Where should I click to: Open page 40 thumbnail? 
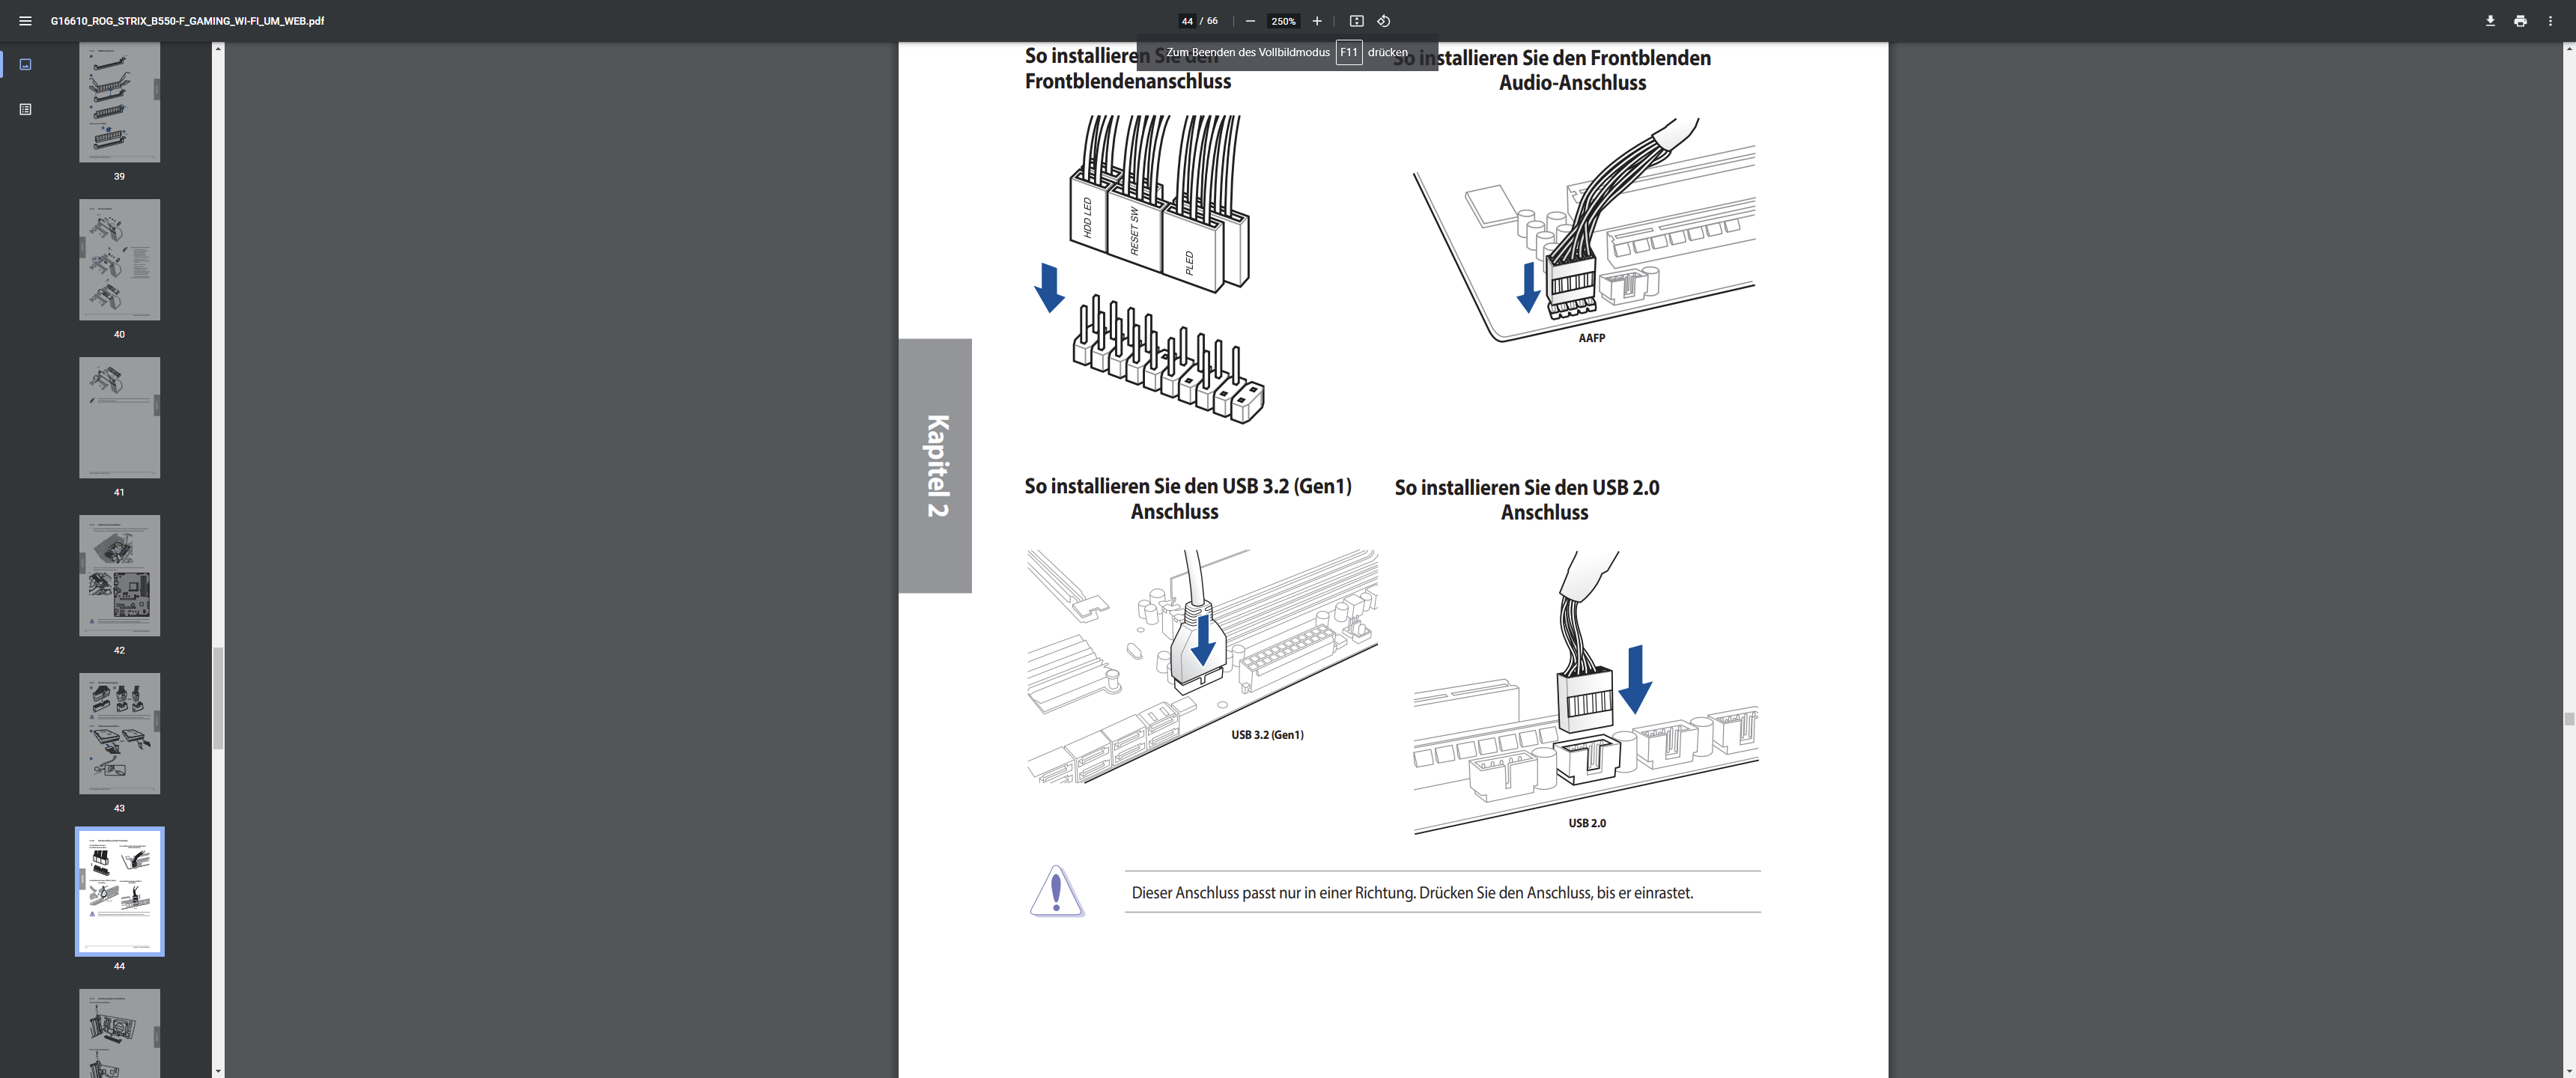tap(119, 259)
